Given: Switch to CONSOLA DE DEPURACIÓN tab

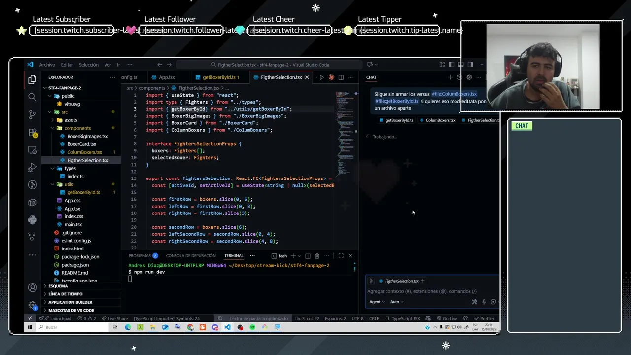Looking at the screenshot, I should click(191, 256).
